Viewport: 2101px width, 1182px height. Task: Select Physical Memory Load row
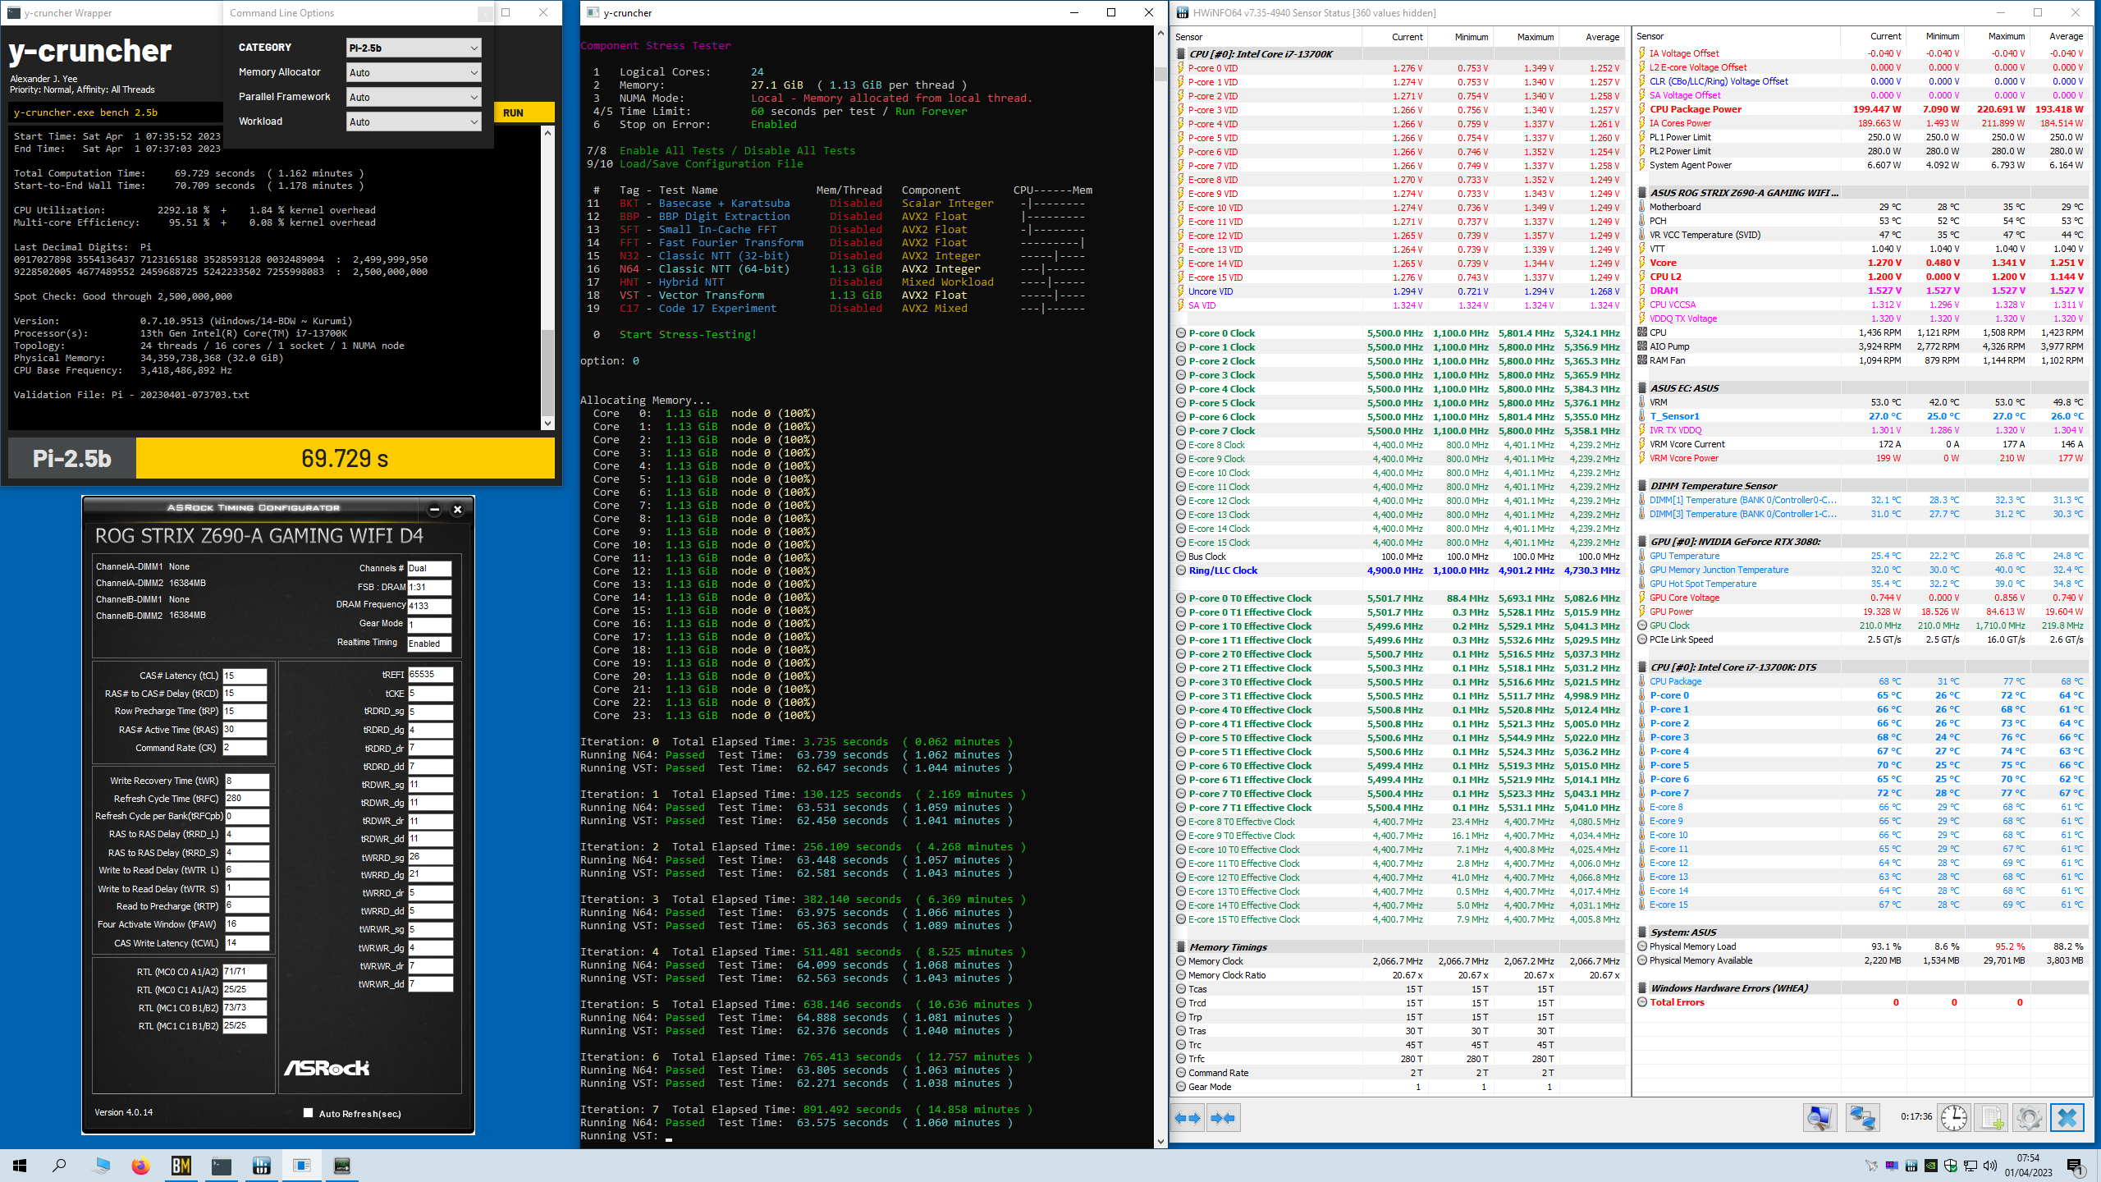click(x=1859, y=946)
